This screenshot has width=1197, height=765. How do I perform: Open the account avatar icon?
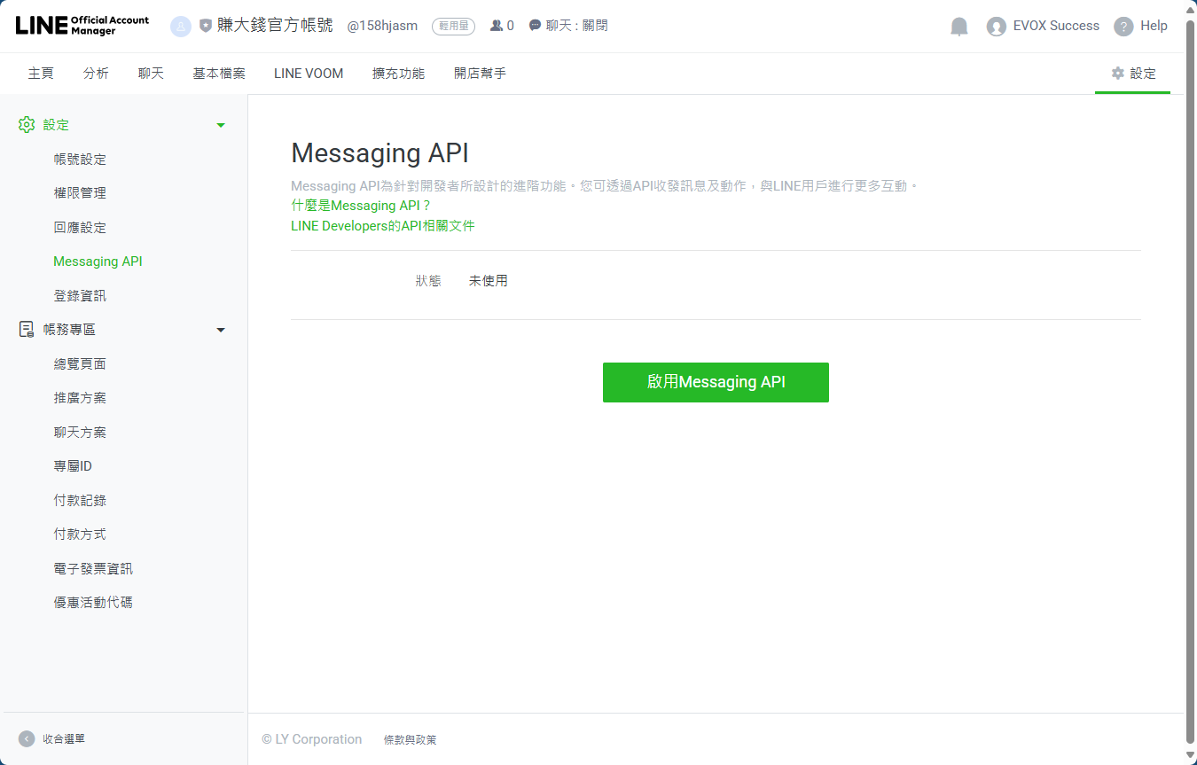point(181,27)
